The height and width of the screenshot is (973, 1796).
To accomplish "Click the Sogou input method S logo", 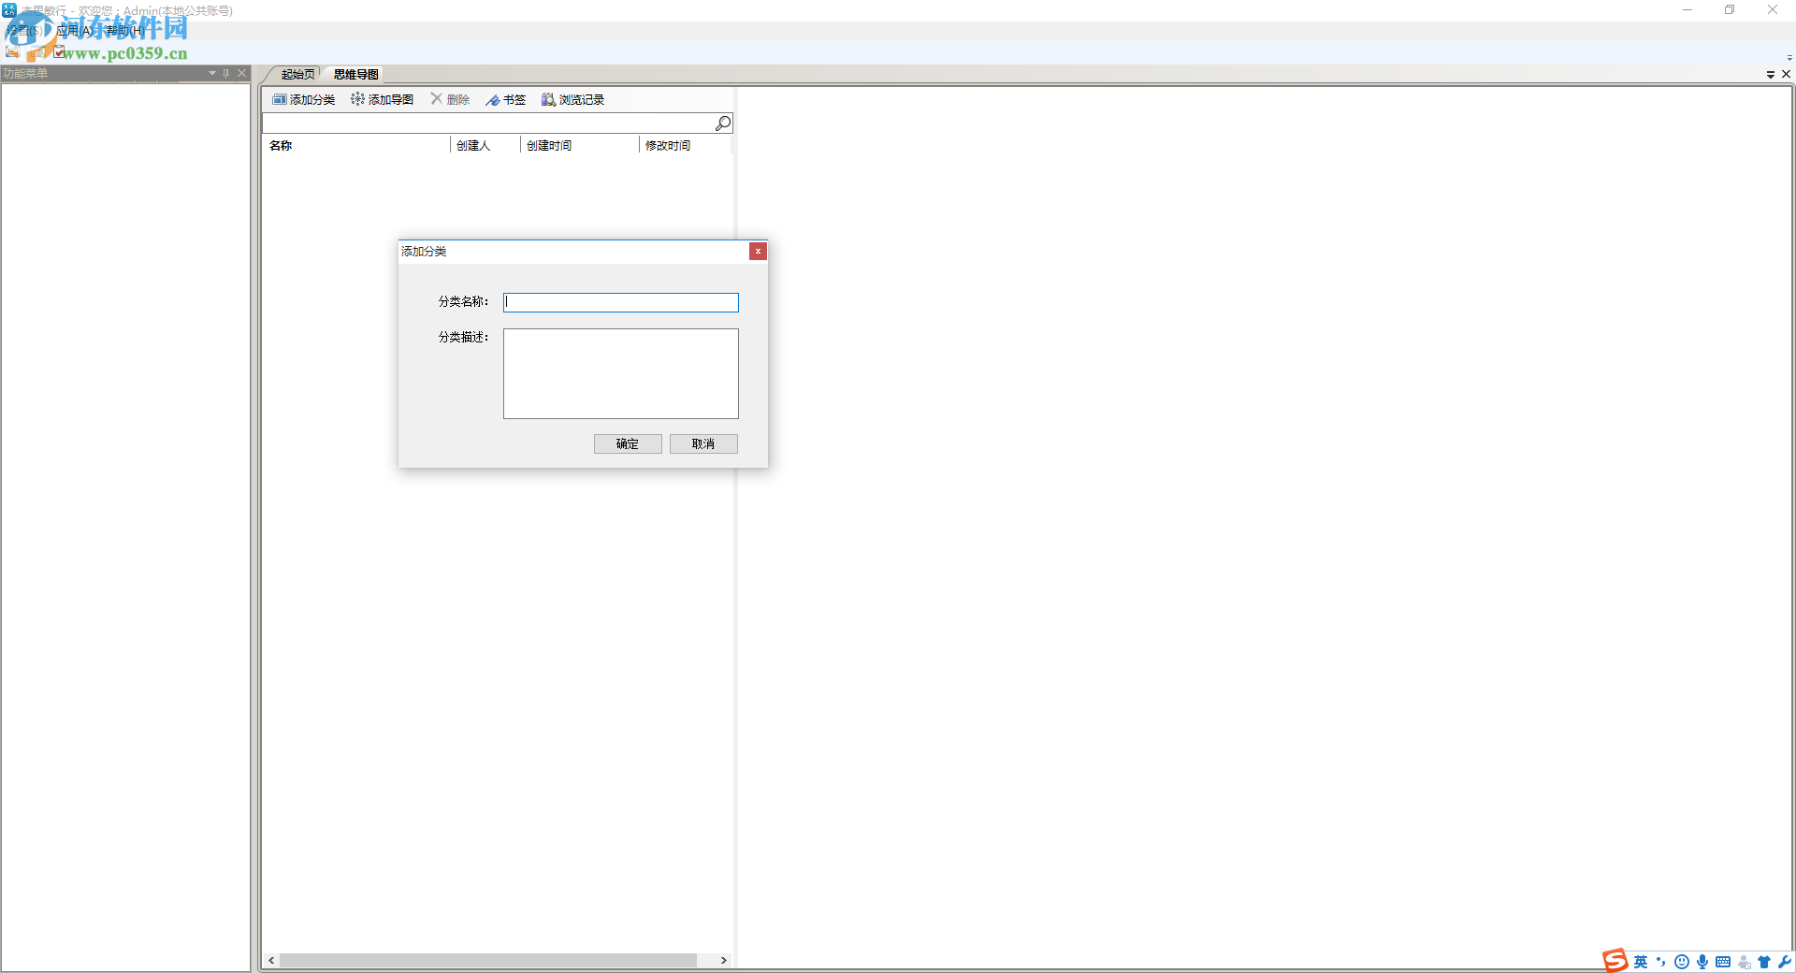I will click(x=1615, y=961).
